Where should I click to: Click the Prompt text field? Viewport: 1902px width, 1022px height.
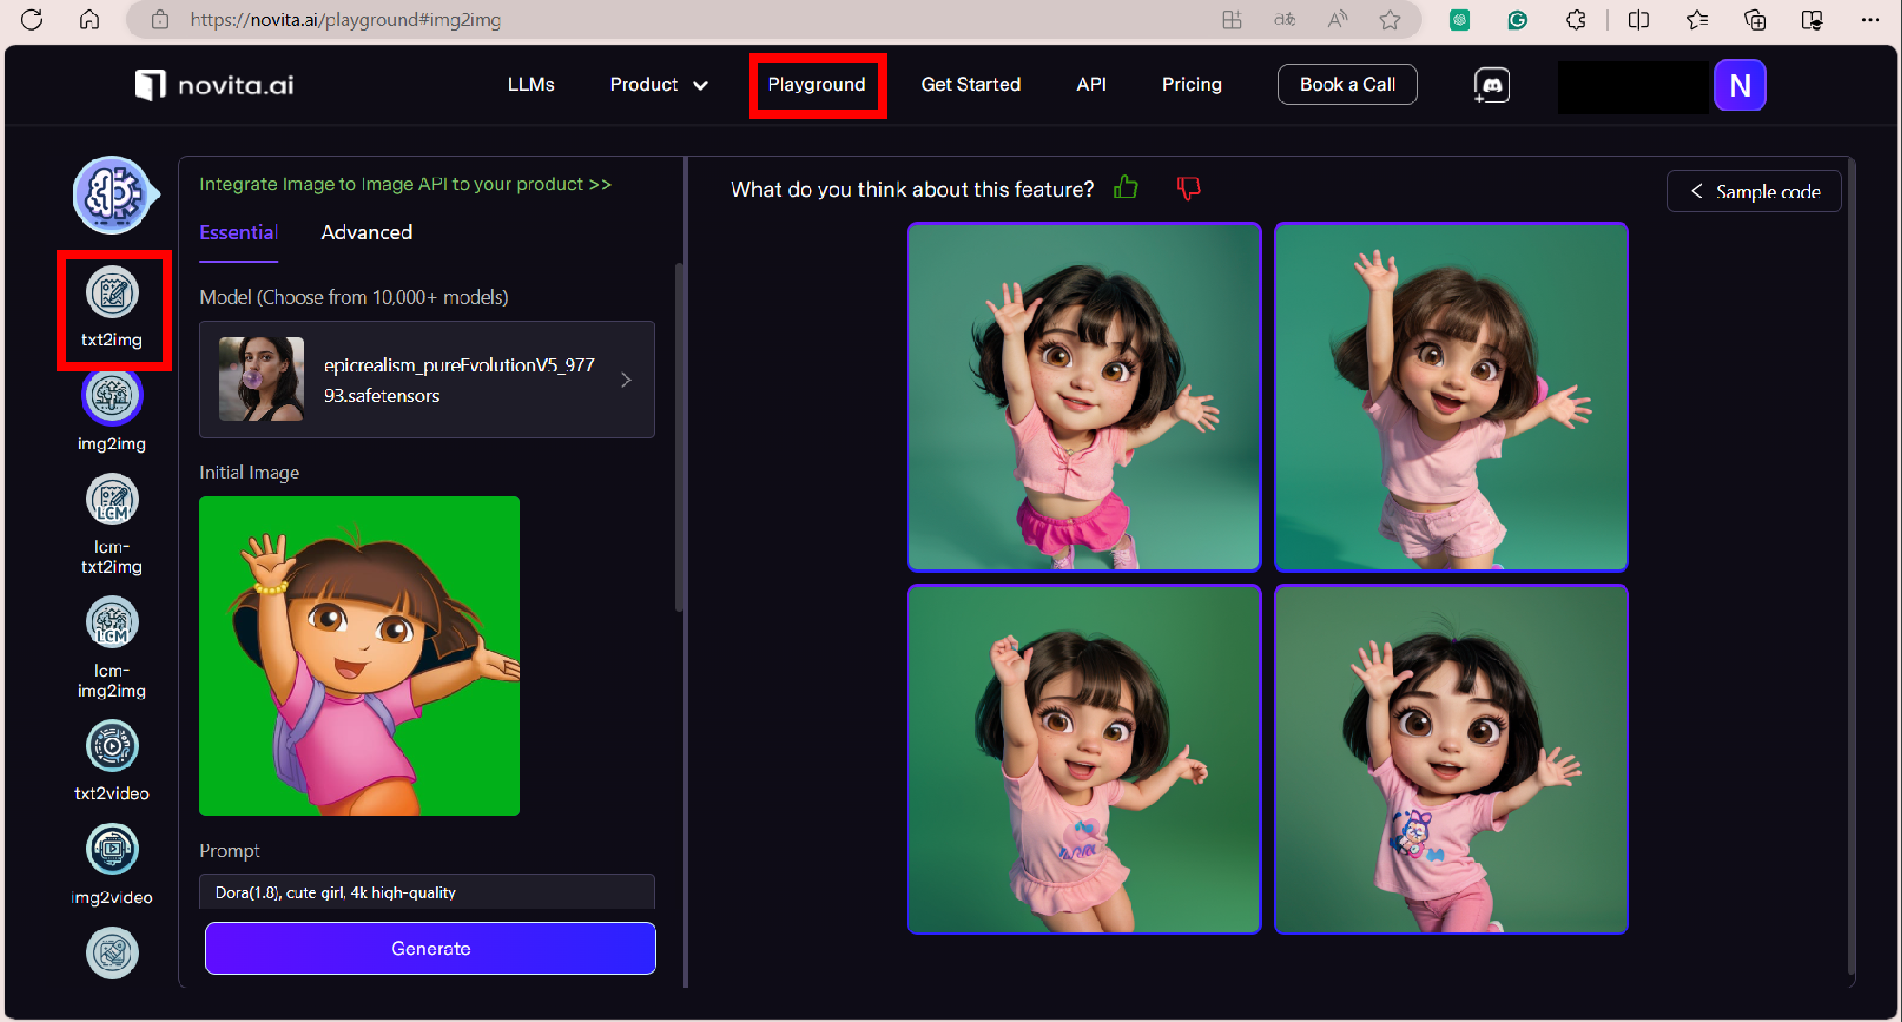426,892
